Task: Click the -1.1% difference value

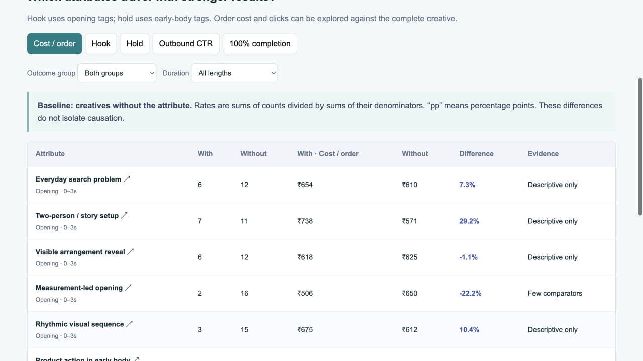Action: point(468,257)
